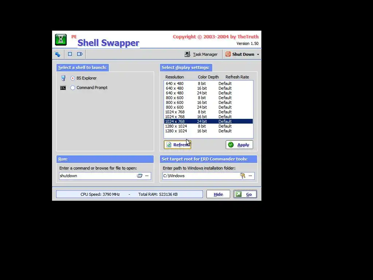Click the Color Depth column header
Viewport: 373px width, 280px height.
208,77
